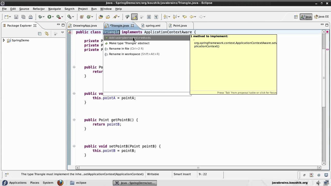The width and height of the screenshot is (331, 186).
Task: Click the Previous Annotation icon
Action: point(175,17)
